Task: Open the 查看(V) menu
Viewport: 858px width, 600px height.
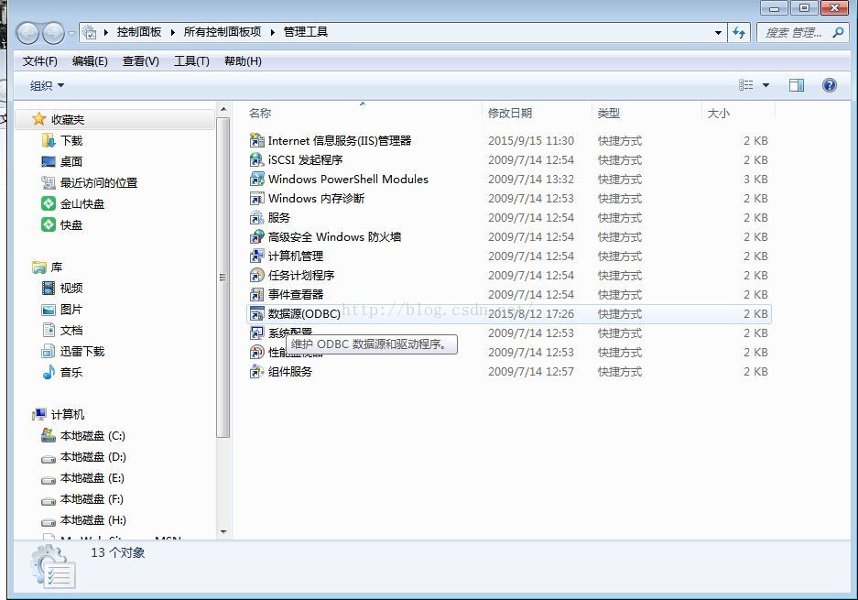Action: 141,60
